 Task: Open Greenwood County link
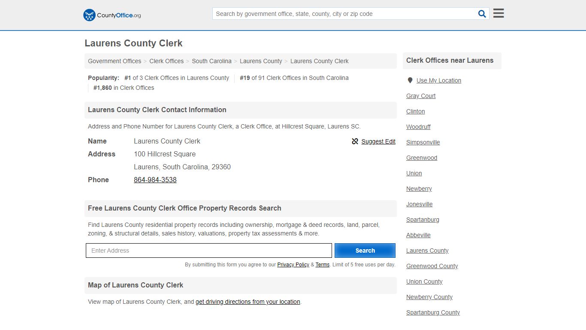pyautogui.click(x=432, y=266)
